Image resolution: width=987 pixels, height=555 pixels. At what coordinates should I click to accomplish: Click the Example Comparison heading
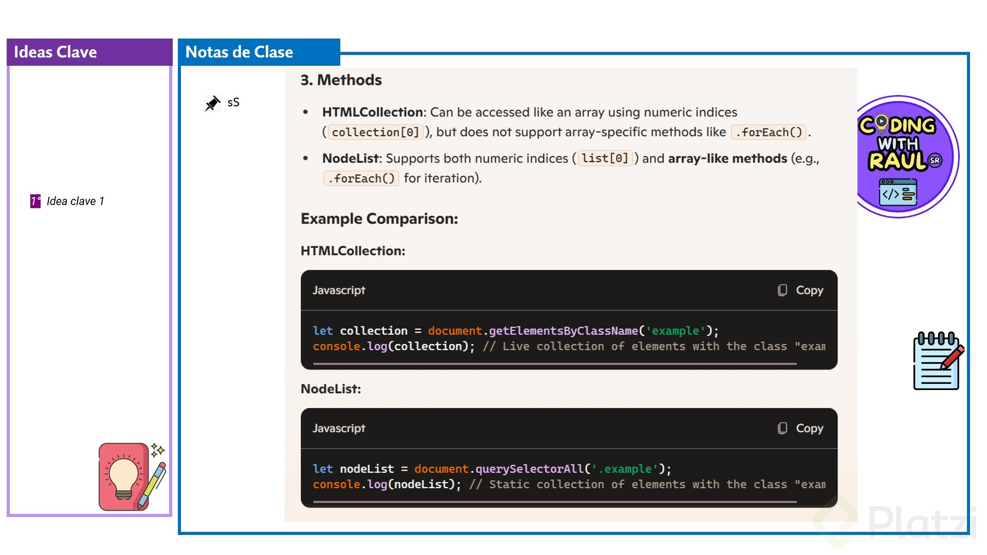coord(379,219)
